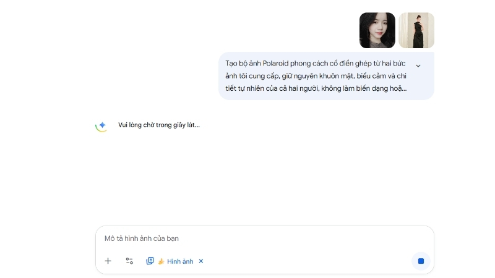The width and height of the screenshot is (495, 278).
Task: Click the plus add-files icon
Action: [108, 261]
